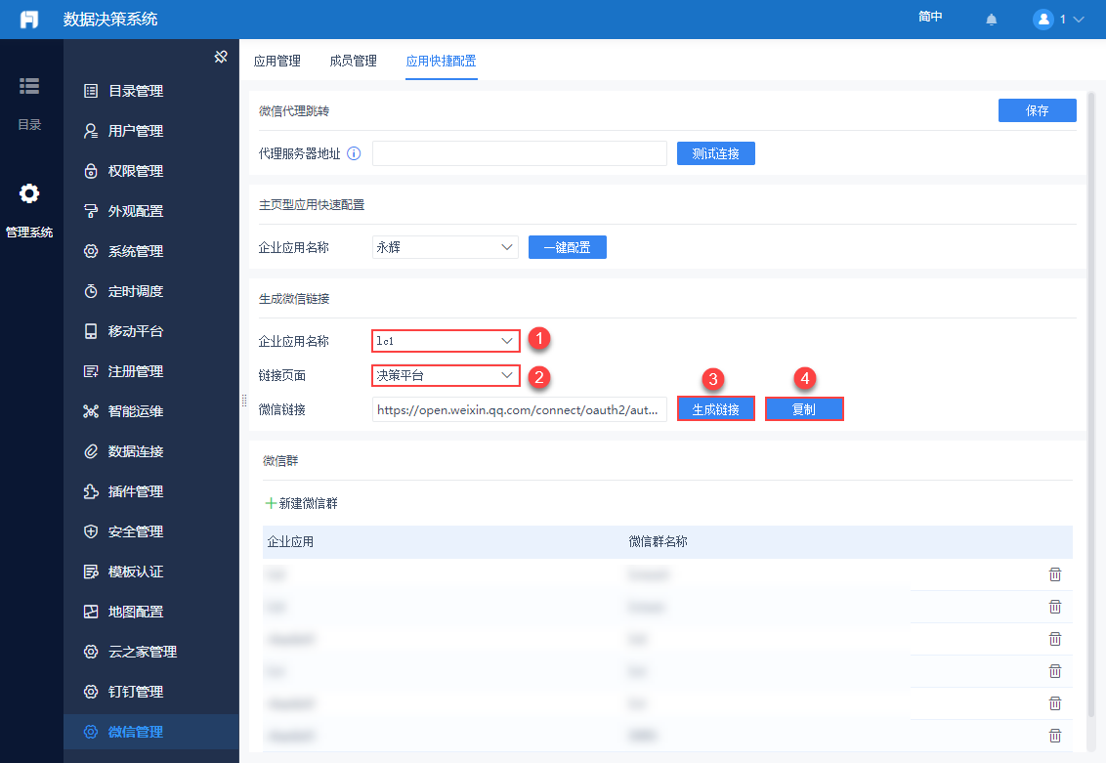Delete the third WeChat group row

pyautogui.click(x=1054, y=639)
